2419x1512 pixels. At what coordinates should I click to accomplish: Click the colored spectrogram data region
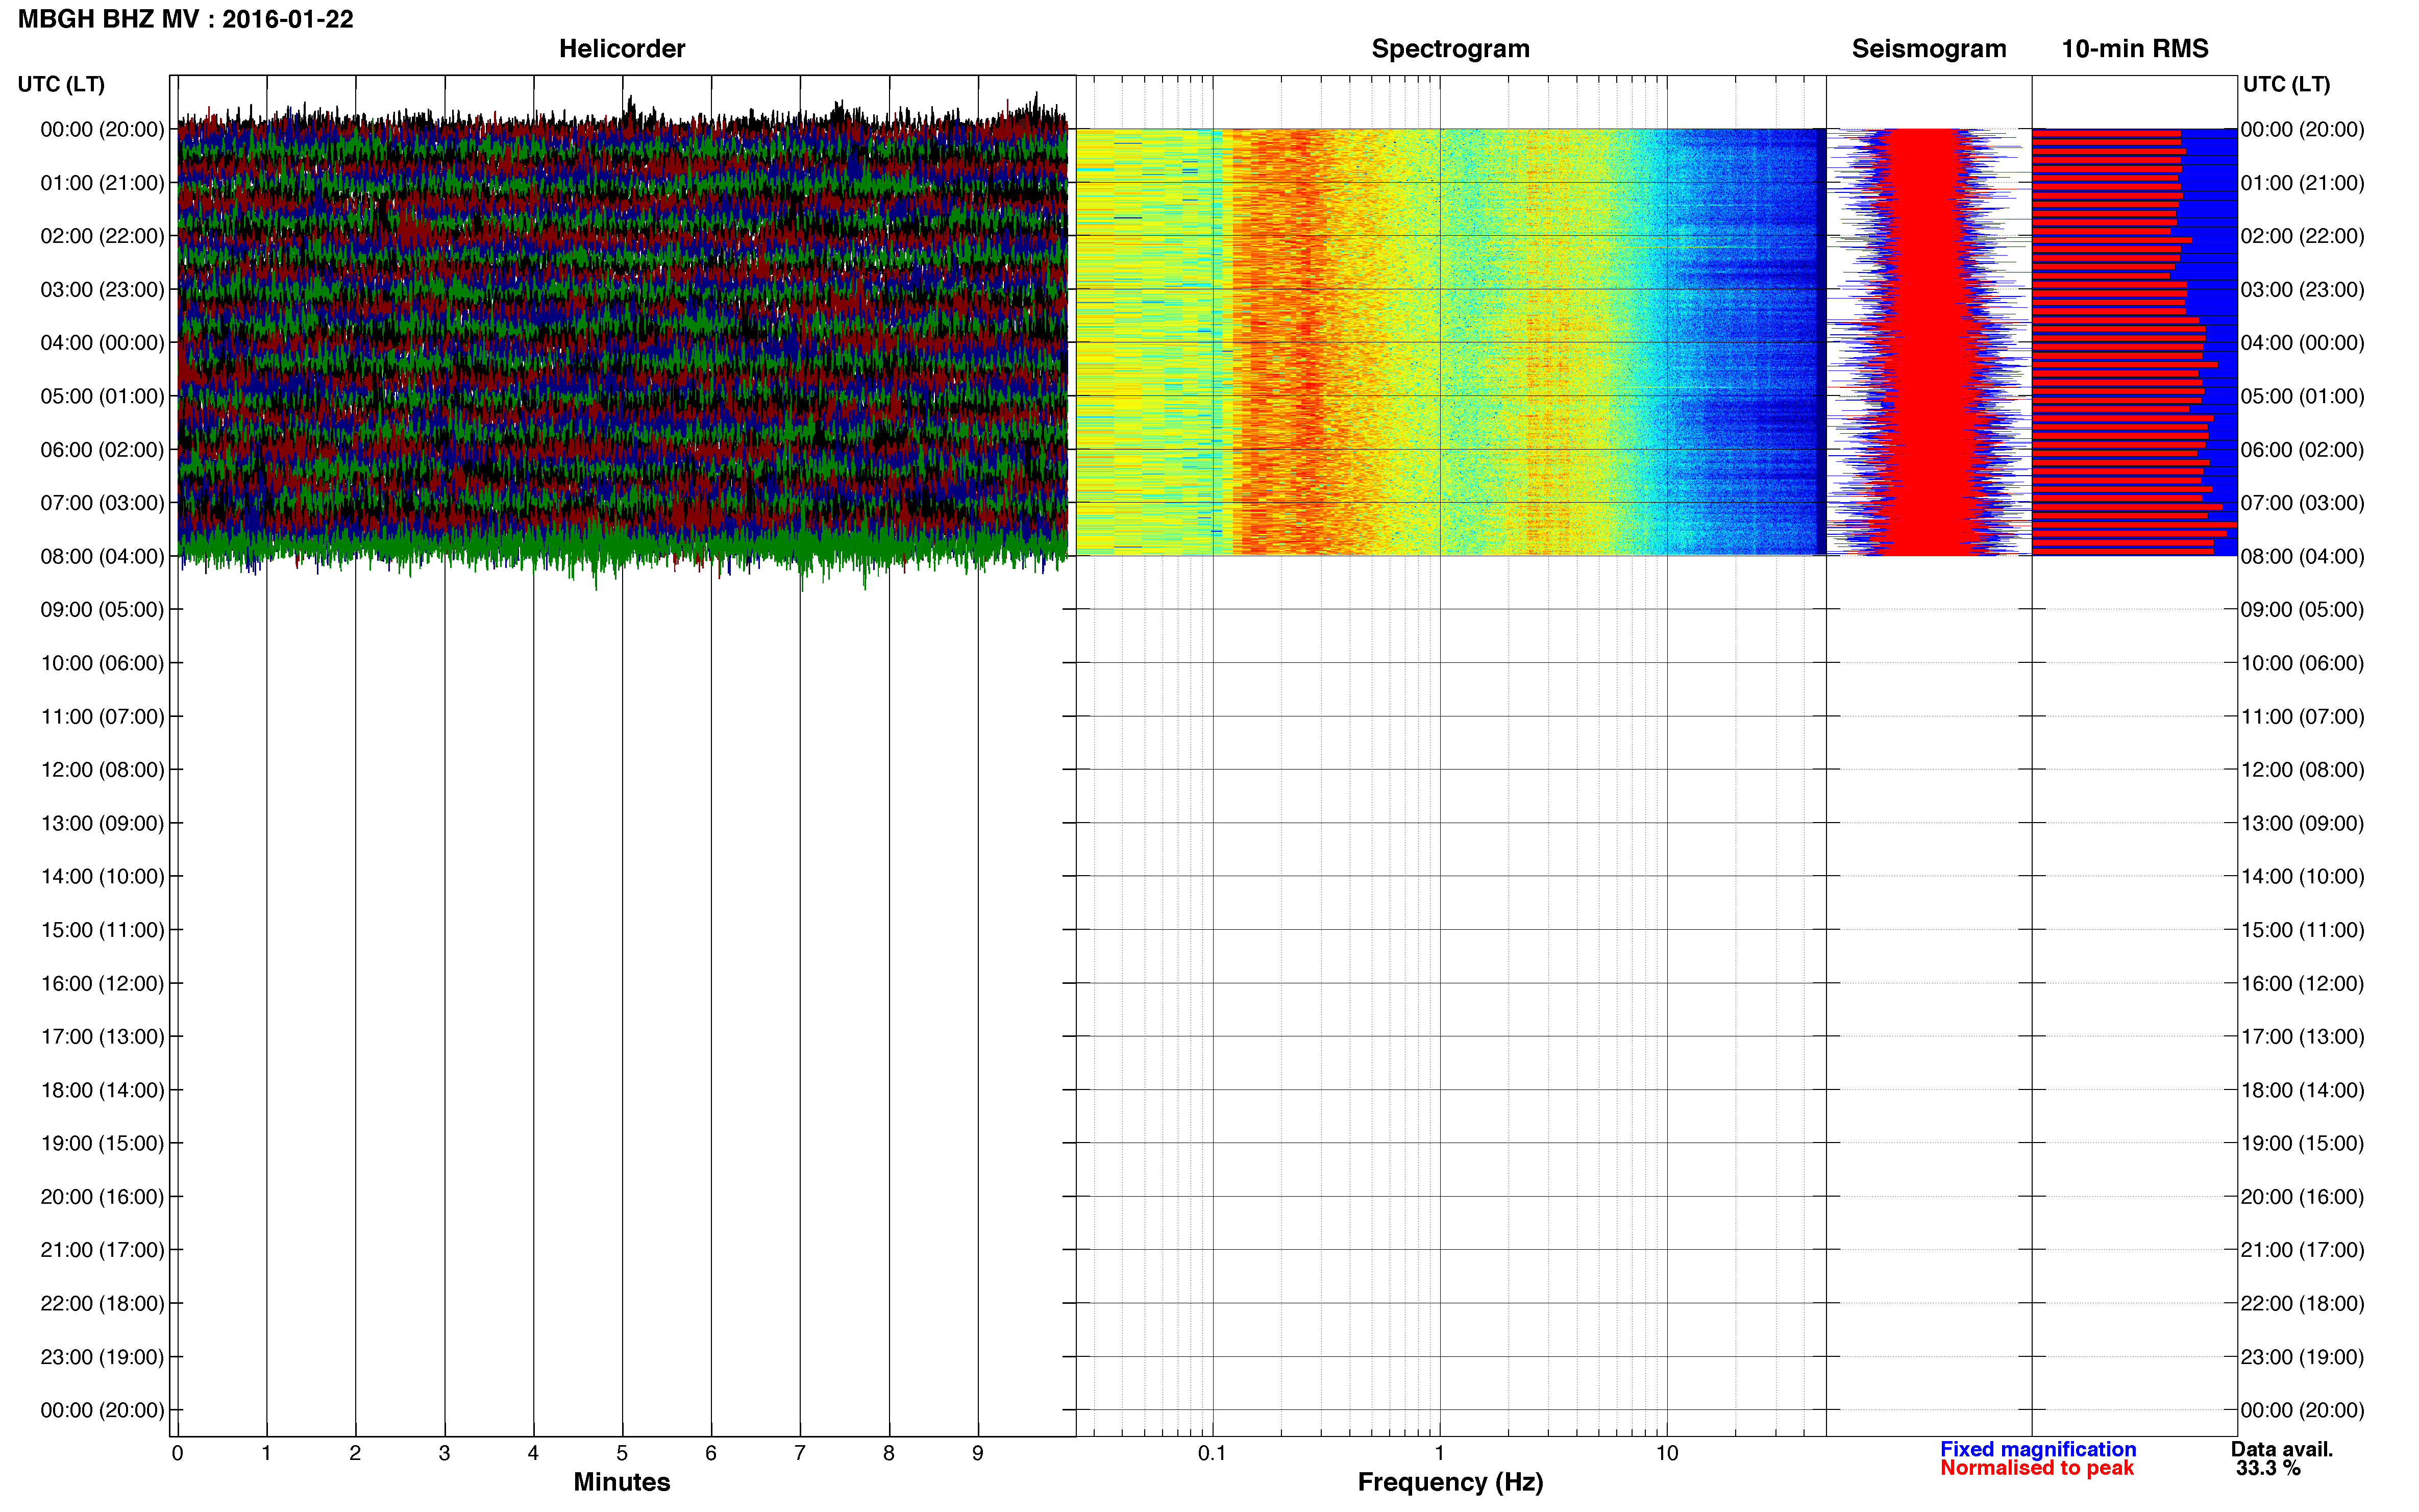(x=1450, y=342)
